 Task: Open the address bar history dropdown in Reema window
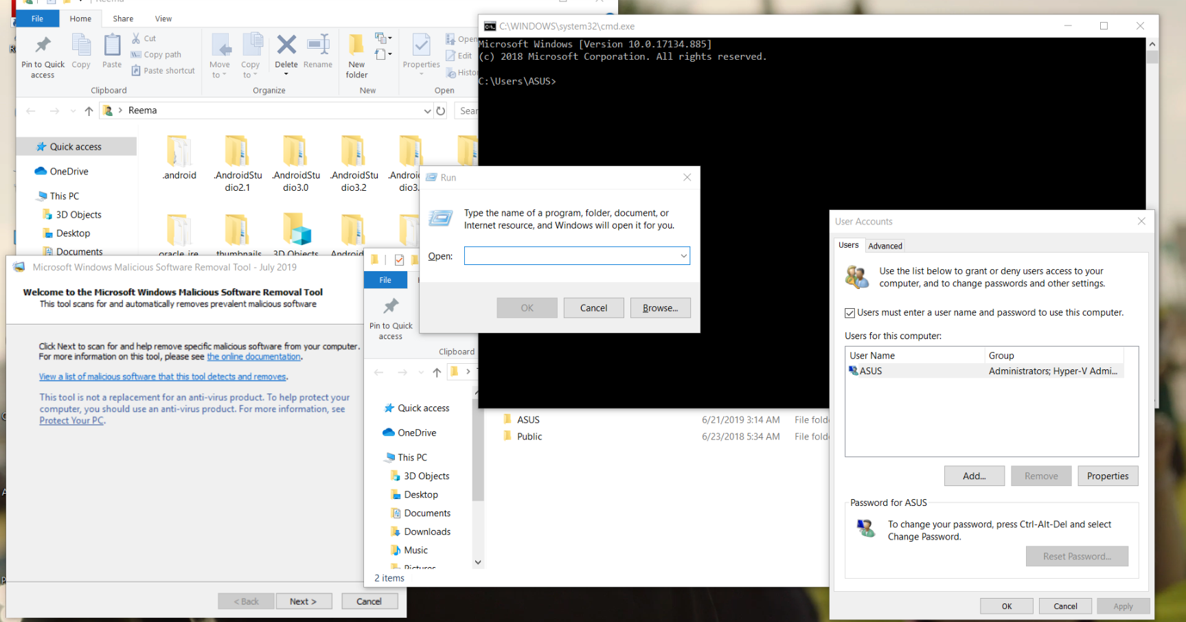click(x=427, y=111)
